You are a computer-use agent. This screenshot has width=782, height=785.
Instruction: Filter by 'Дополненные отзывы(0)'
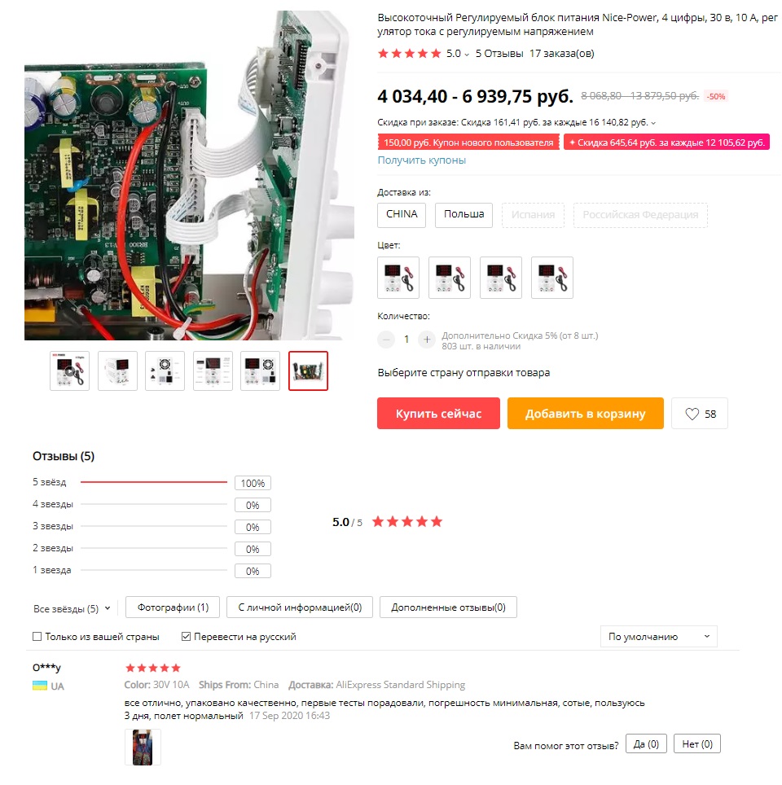[448, 607]
